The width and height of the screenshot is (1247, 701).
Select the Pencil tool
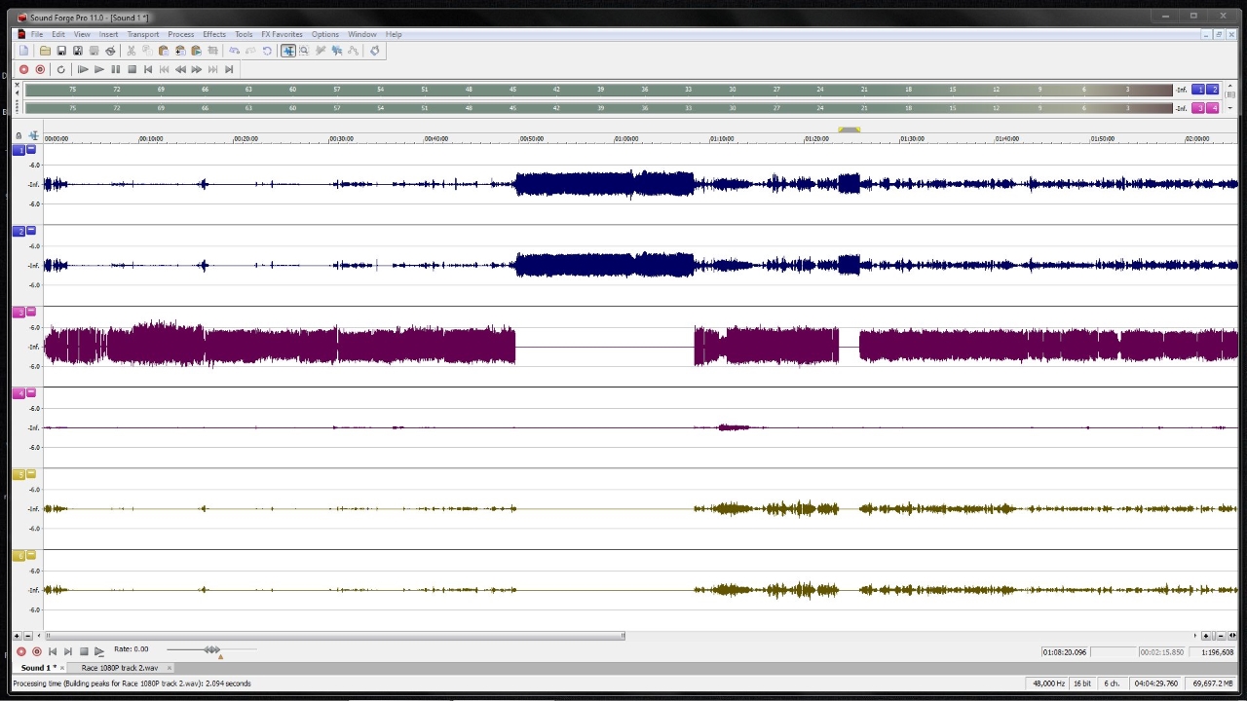point(320,51)
